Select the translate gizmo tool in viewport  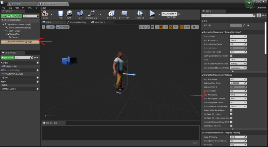140,27
